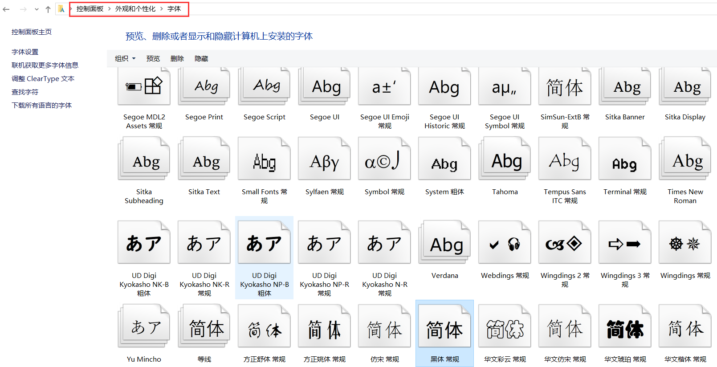717x367 pixels.
Task: Select the Segoe MDL2 Assets font icon
Action: tap(144, 86)
